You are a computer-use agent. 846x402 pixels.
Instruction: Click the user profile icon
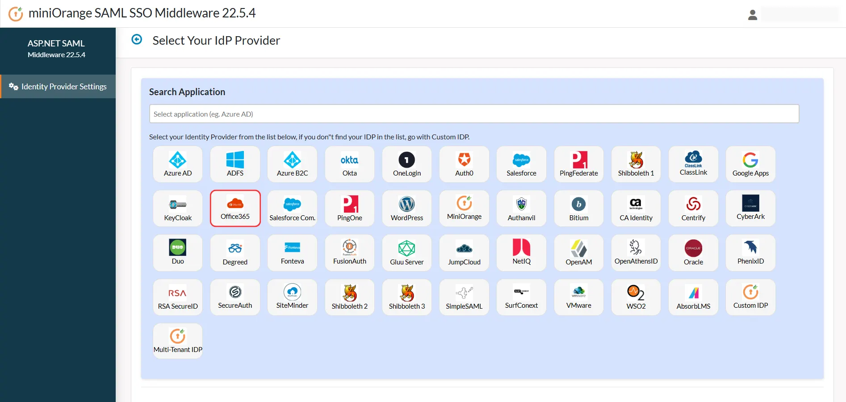pyautogui.click(x=752, y=15)
